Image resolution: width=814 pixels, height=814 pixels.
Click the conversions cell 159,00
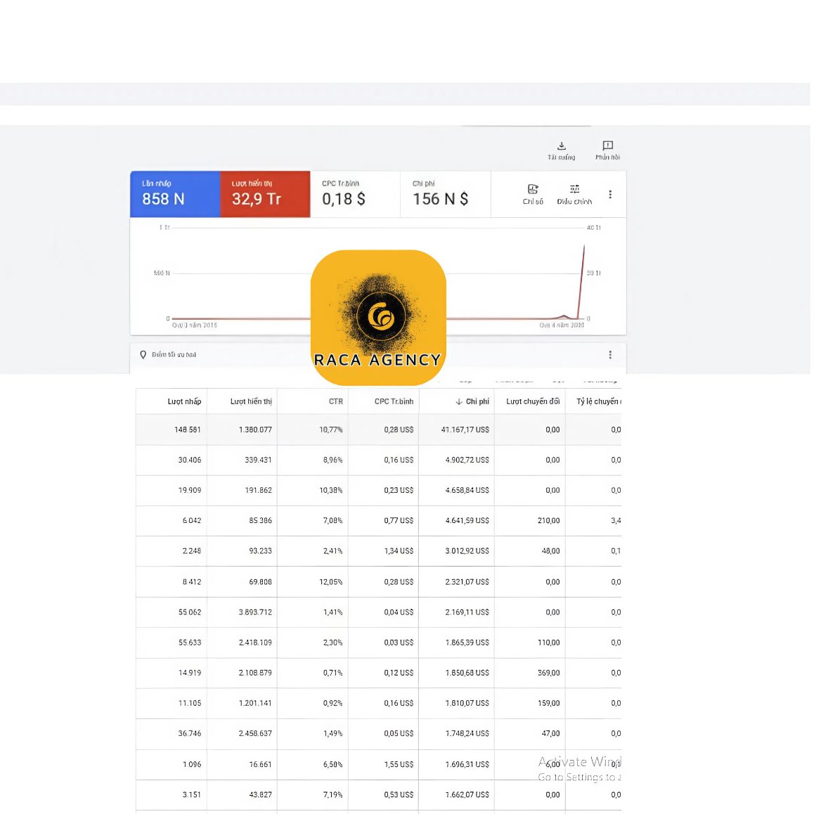pyautogui.click(x=548, y=703)
